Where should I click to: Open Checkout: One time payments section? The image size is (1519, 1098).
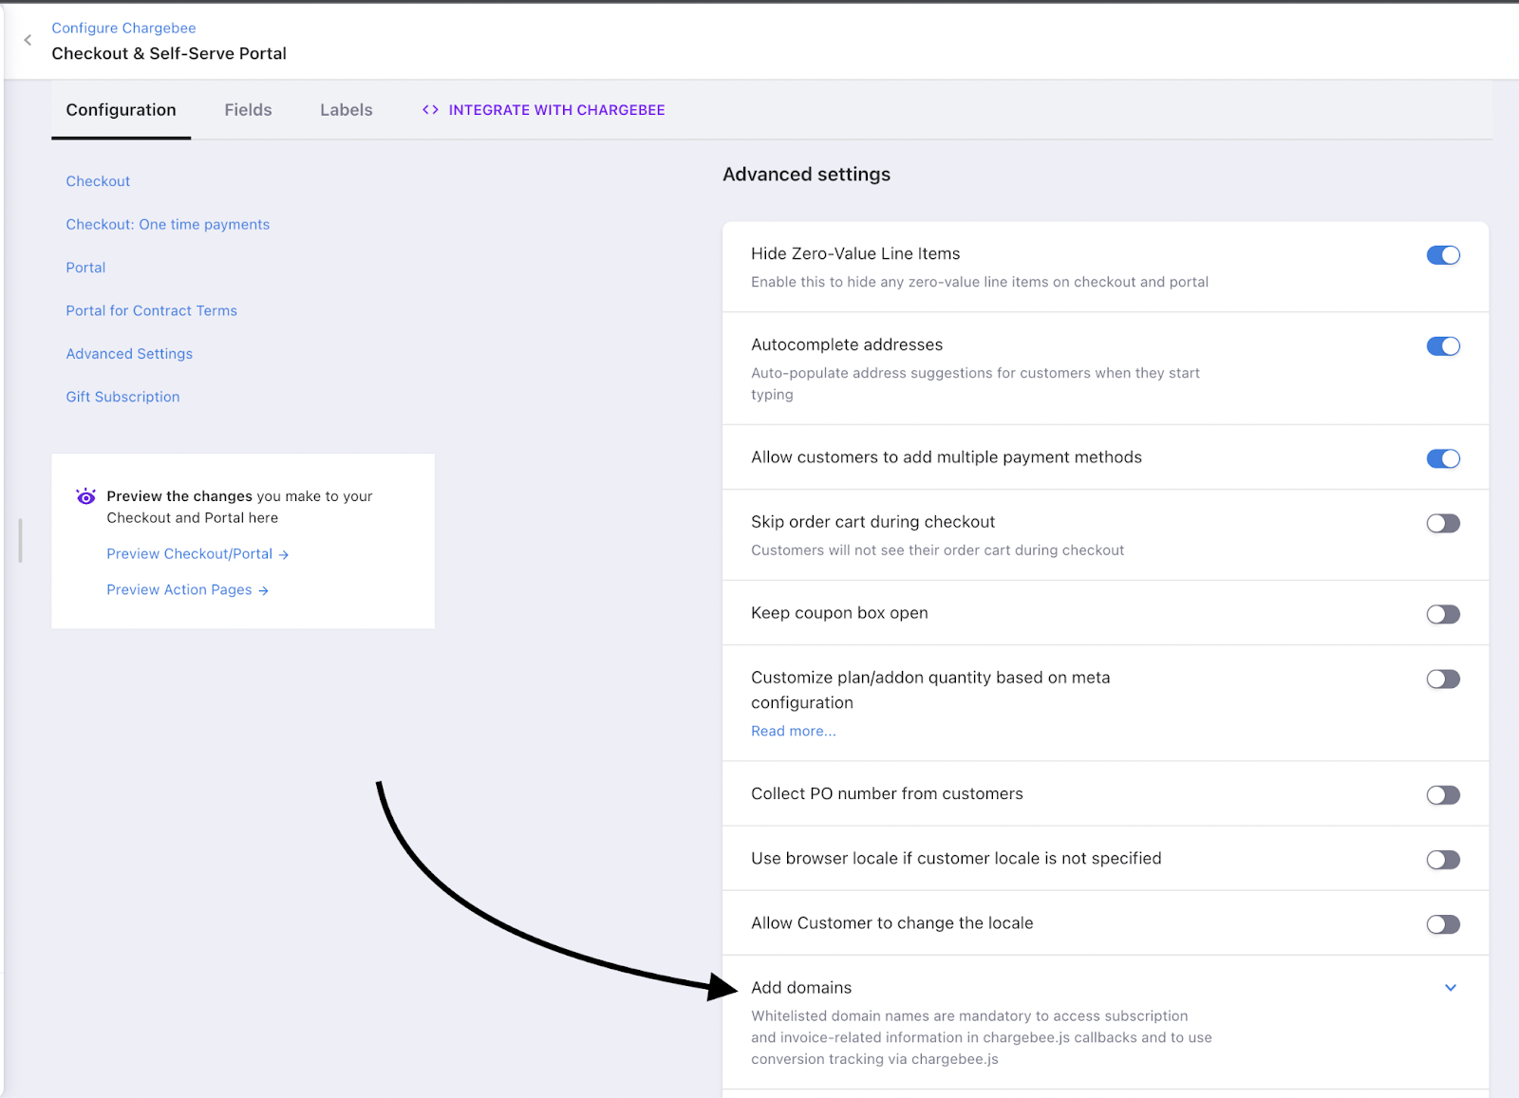[167, 225]
